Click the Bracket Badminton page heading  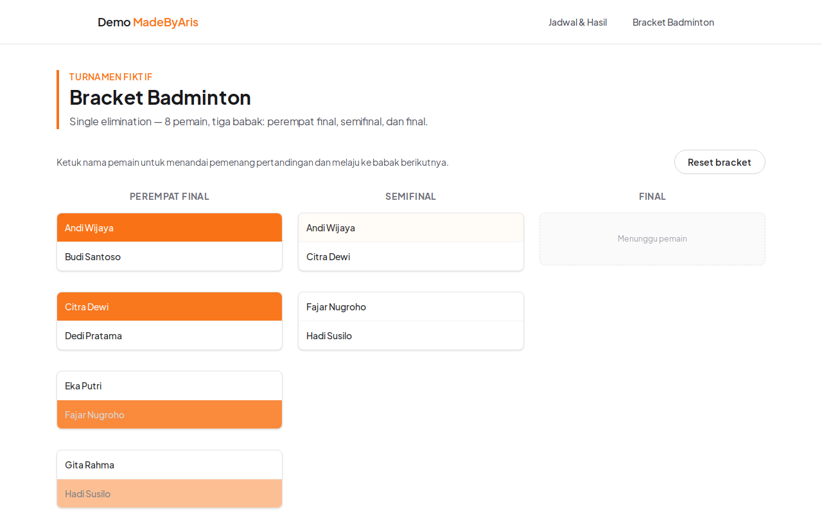[x=160, y=97]
